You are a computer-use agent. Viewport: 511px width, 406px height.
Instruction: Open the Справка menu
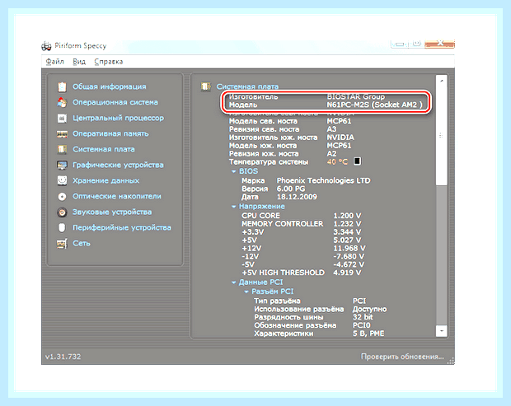109,62
